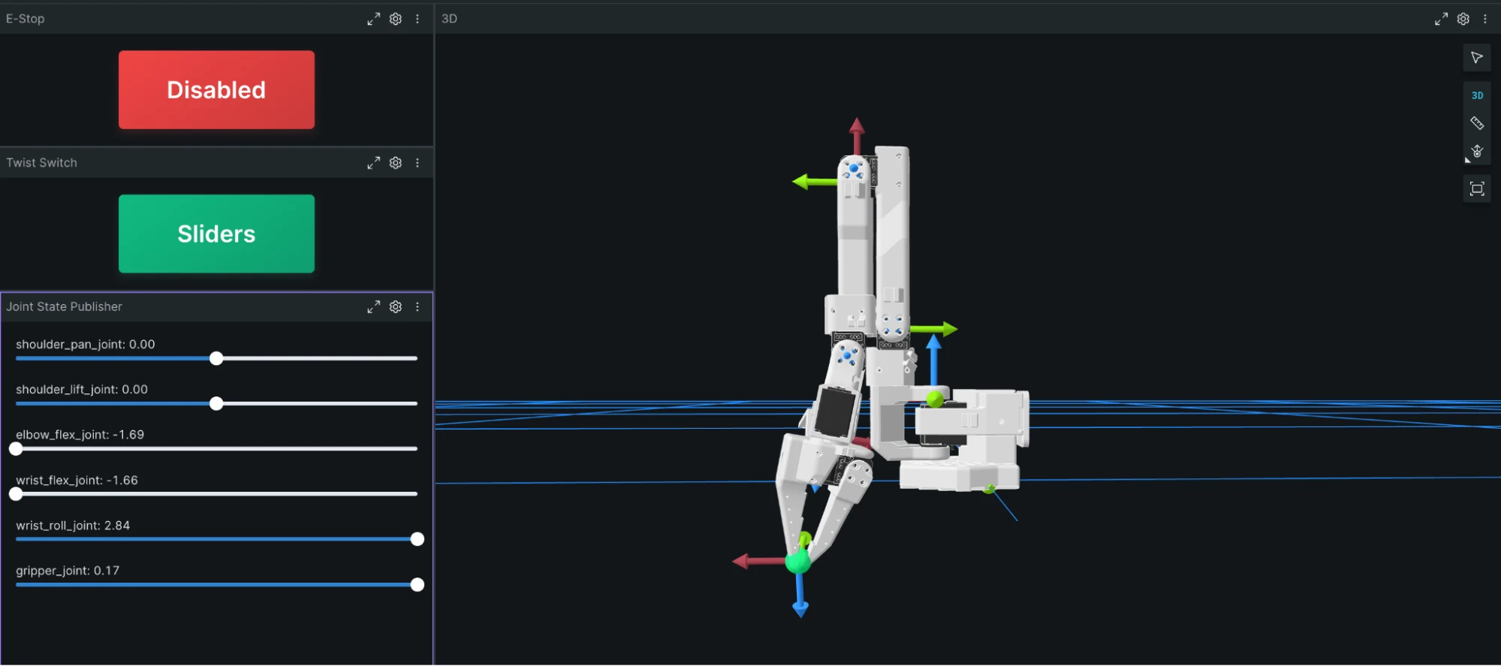Open Twist Switch panel settings gear
Screen dimensions: 1501x666
[396, 163]
